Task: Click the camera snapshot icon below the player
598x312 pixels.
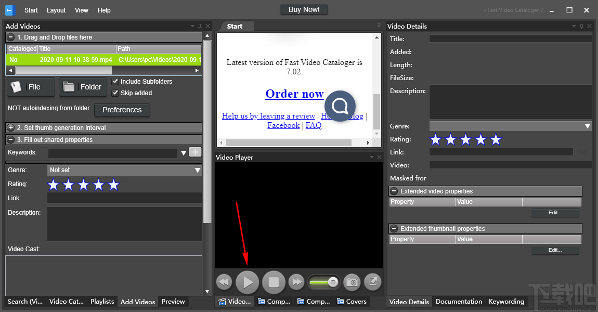Action: [x=352, y=282]
